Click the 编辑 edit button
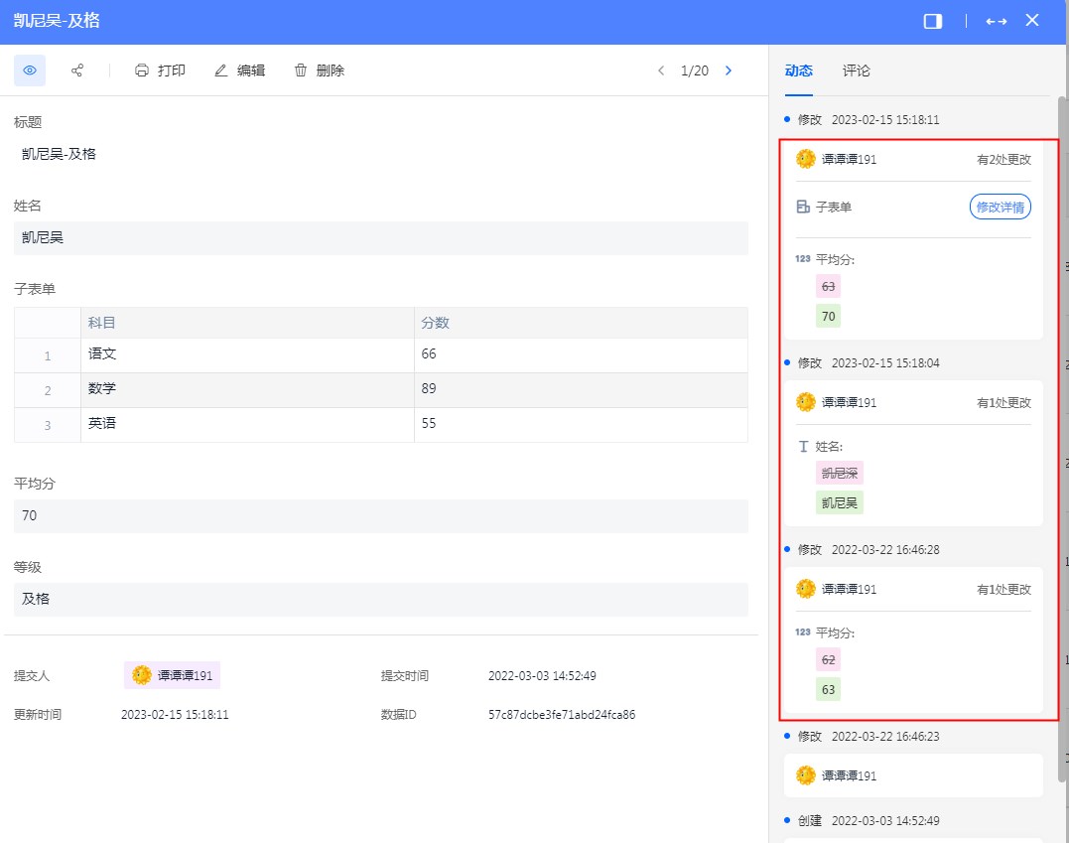Viewport: 1069px width, 843px height. click(x=239, y=70)
